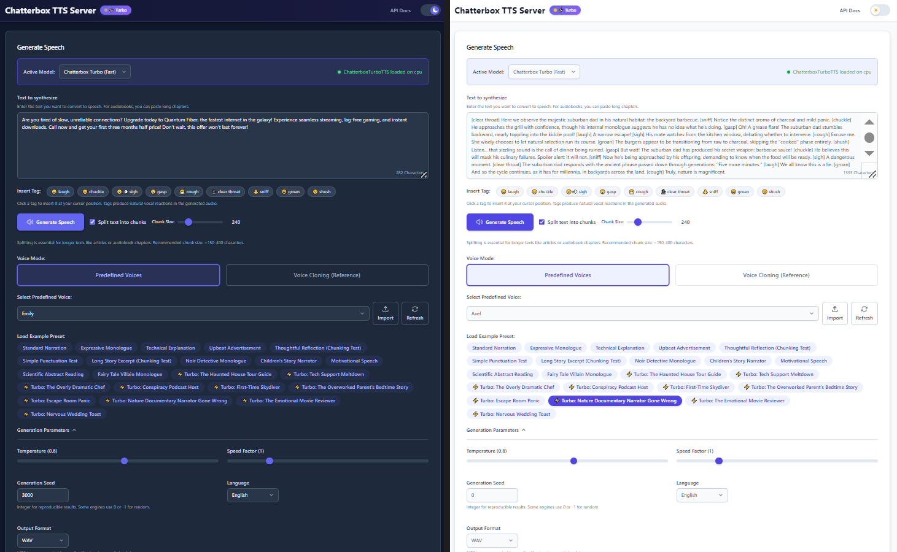The image size is (897, 552).
Task: Insert the sniff tag in the dark-theme pane
Action: (261, 191)
